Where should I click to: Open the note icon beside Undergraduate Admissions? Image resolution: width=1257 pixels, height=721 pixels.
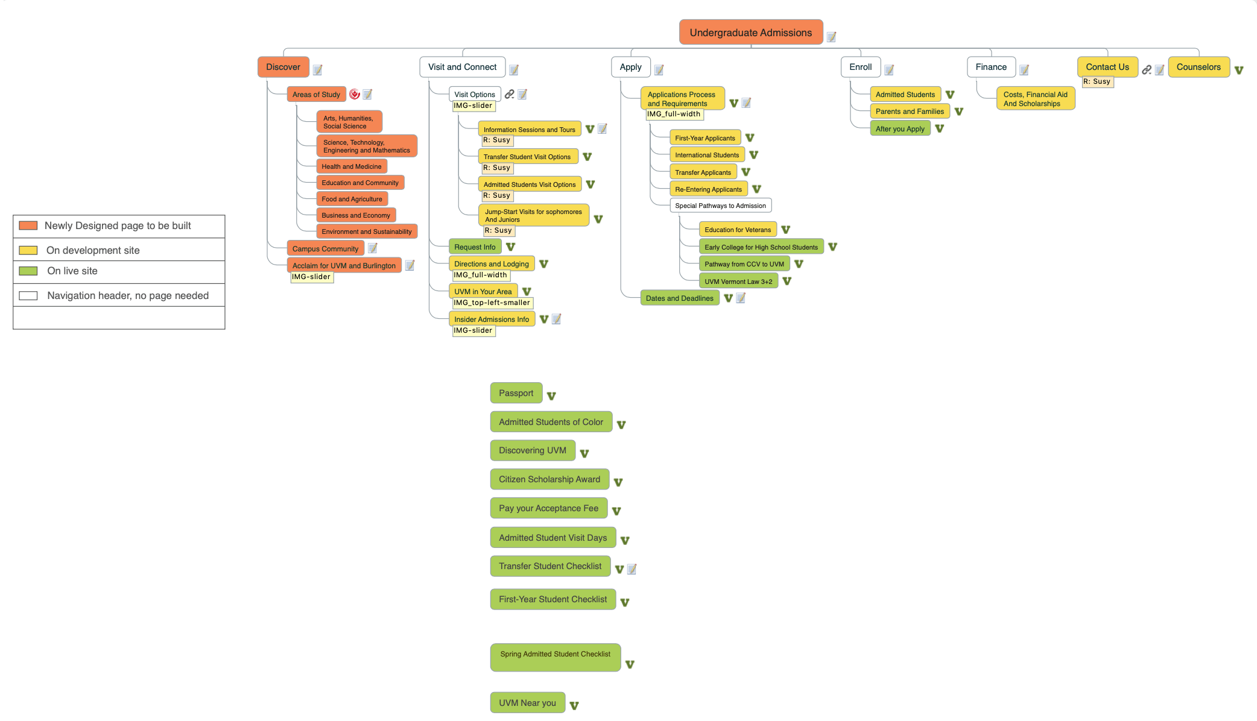point(831,37)
